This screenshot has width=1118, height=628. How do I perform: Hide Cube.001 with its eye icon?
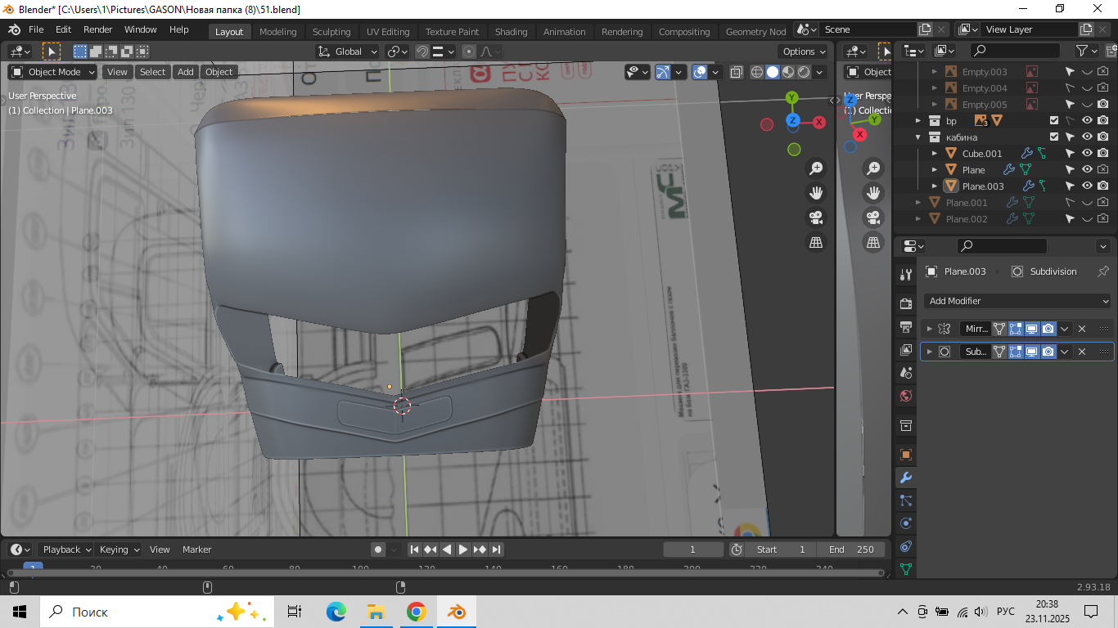[x=1087, y=153]
